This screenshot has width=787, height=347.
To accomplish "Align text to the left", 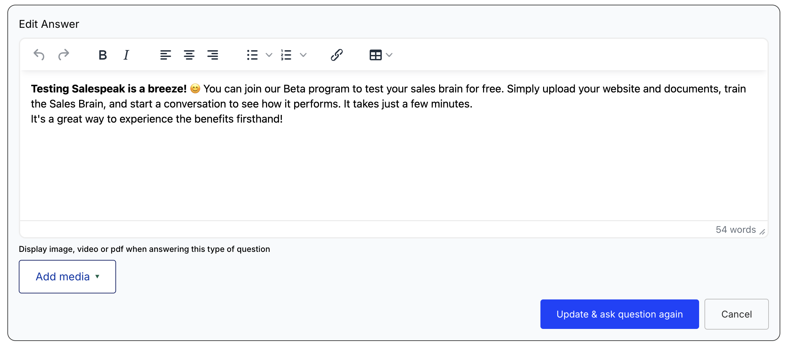I will 165,55.
